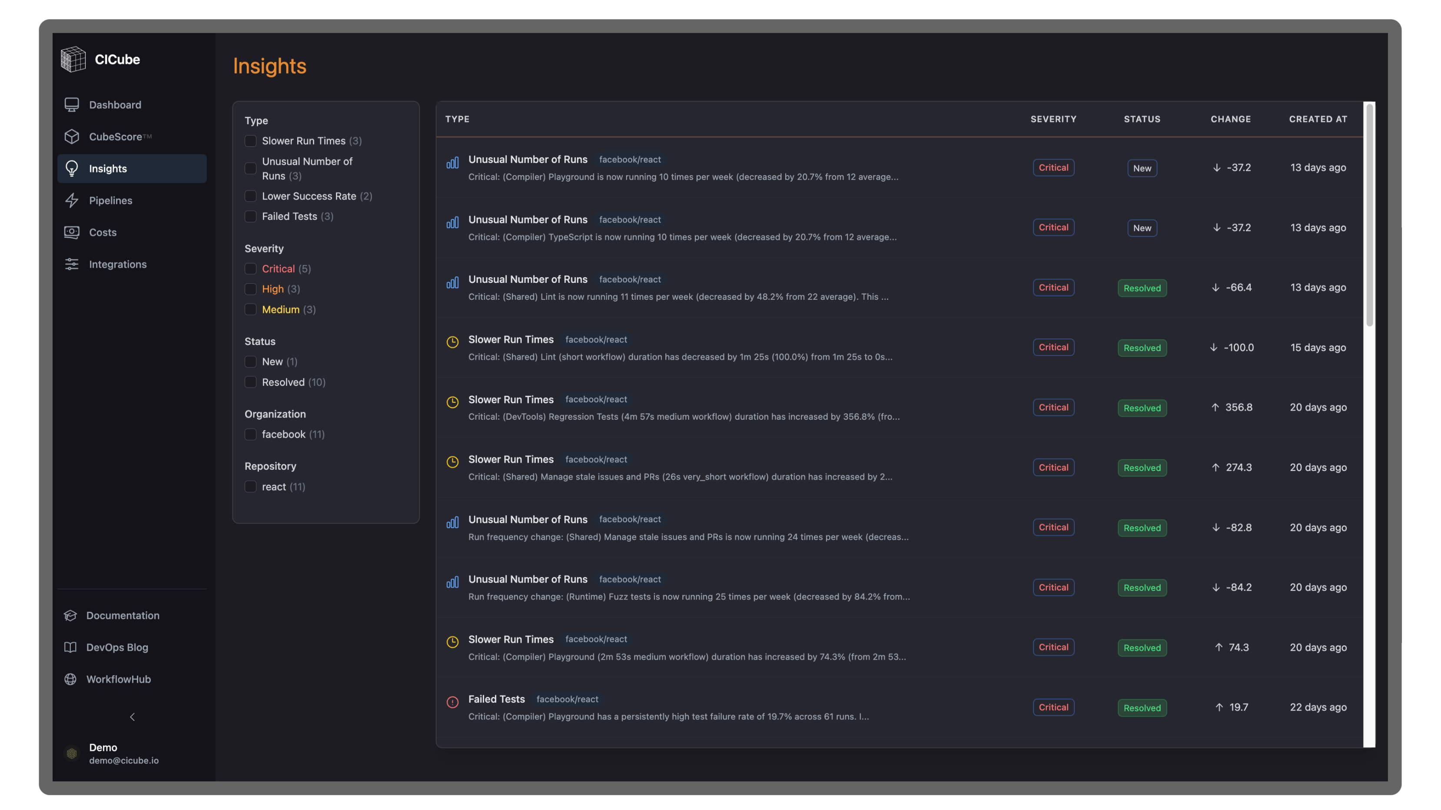Collapse the sidebar with the chevron arrow
The height and width of the screenshot is (810, 1441).
(133, 717)
